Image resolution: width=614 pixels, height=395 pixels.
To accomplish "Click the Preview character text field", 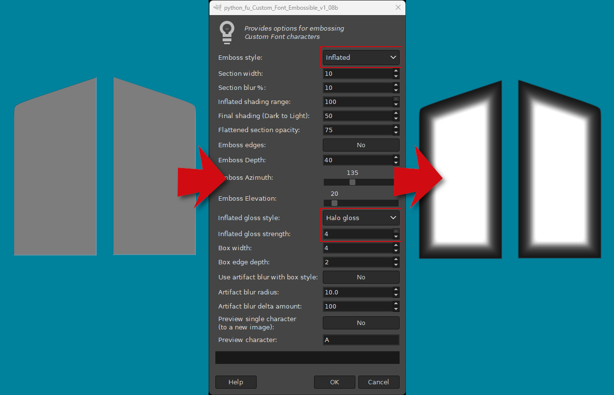I will [361, 340].
